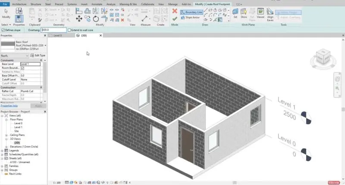Screen dimensions: 345x185
Task: Click the green Finish Edit Mode checkmark
Action: pyautogui.click(x=174, y=19)
